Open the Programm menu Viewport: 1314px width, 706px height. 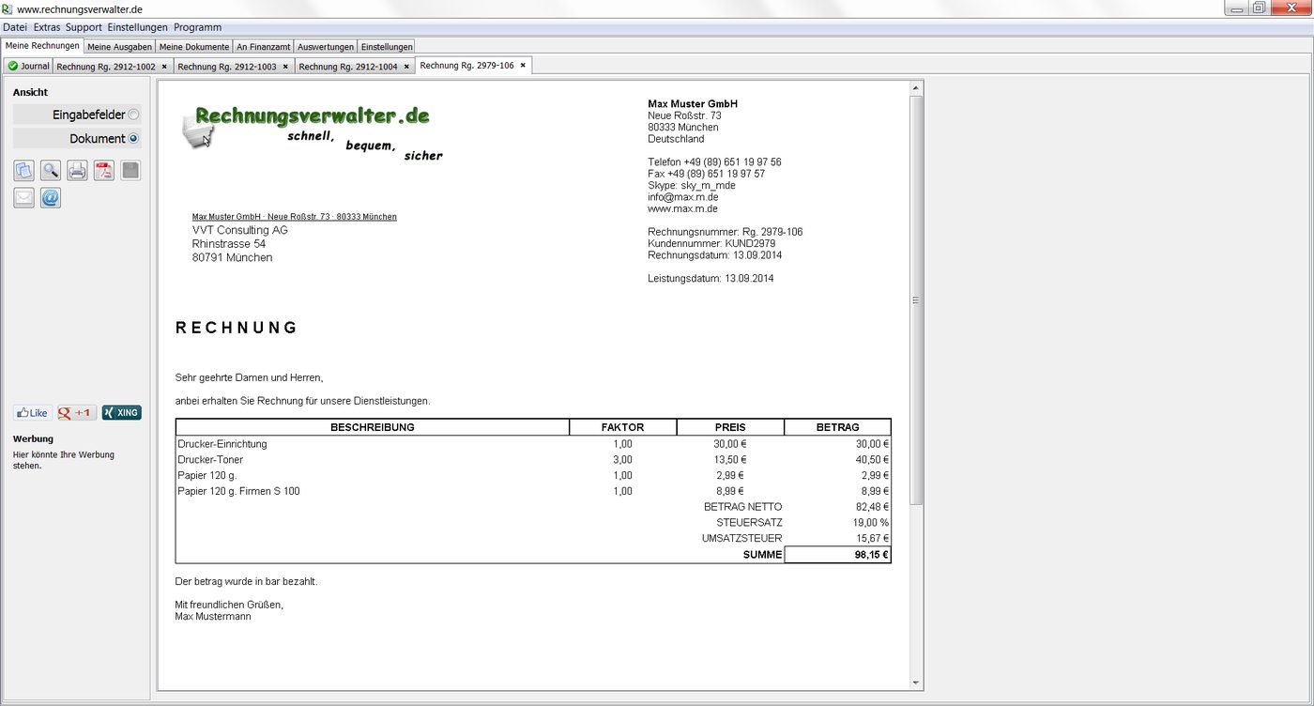(x=198, y=27)
